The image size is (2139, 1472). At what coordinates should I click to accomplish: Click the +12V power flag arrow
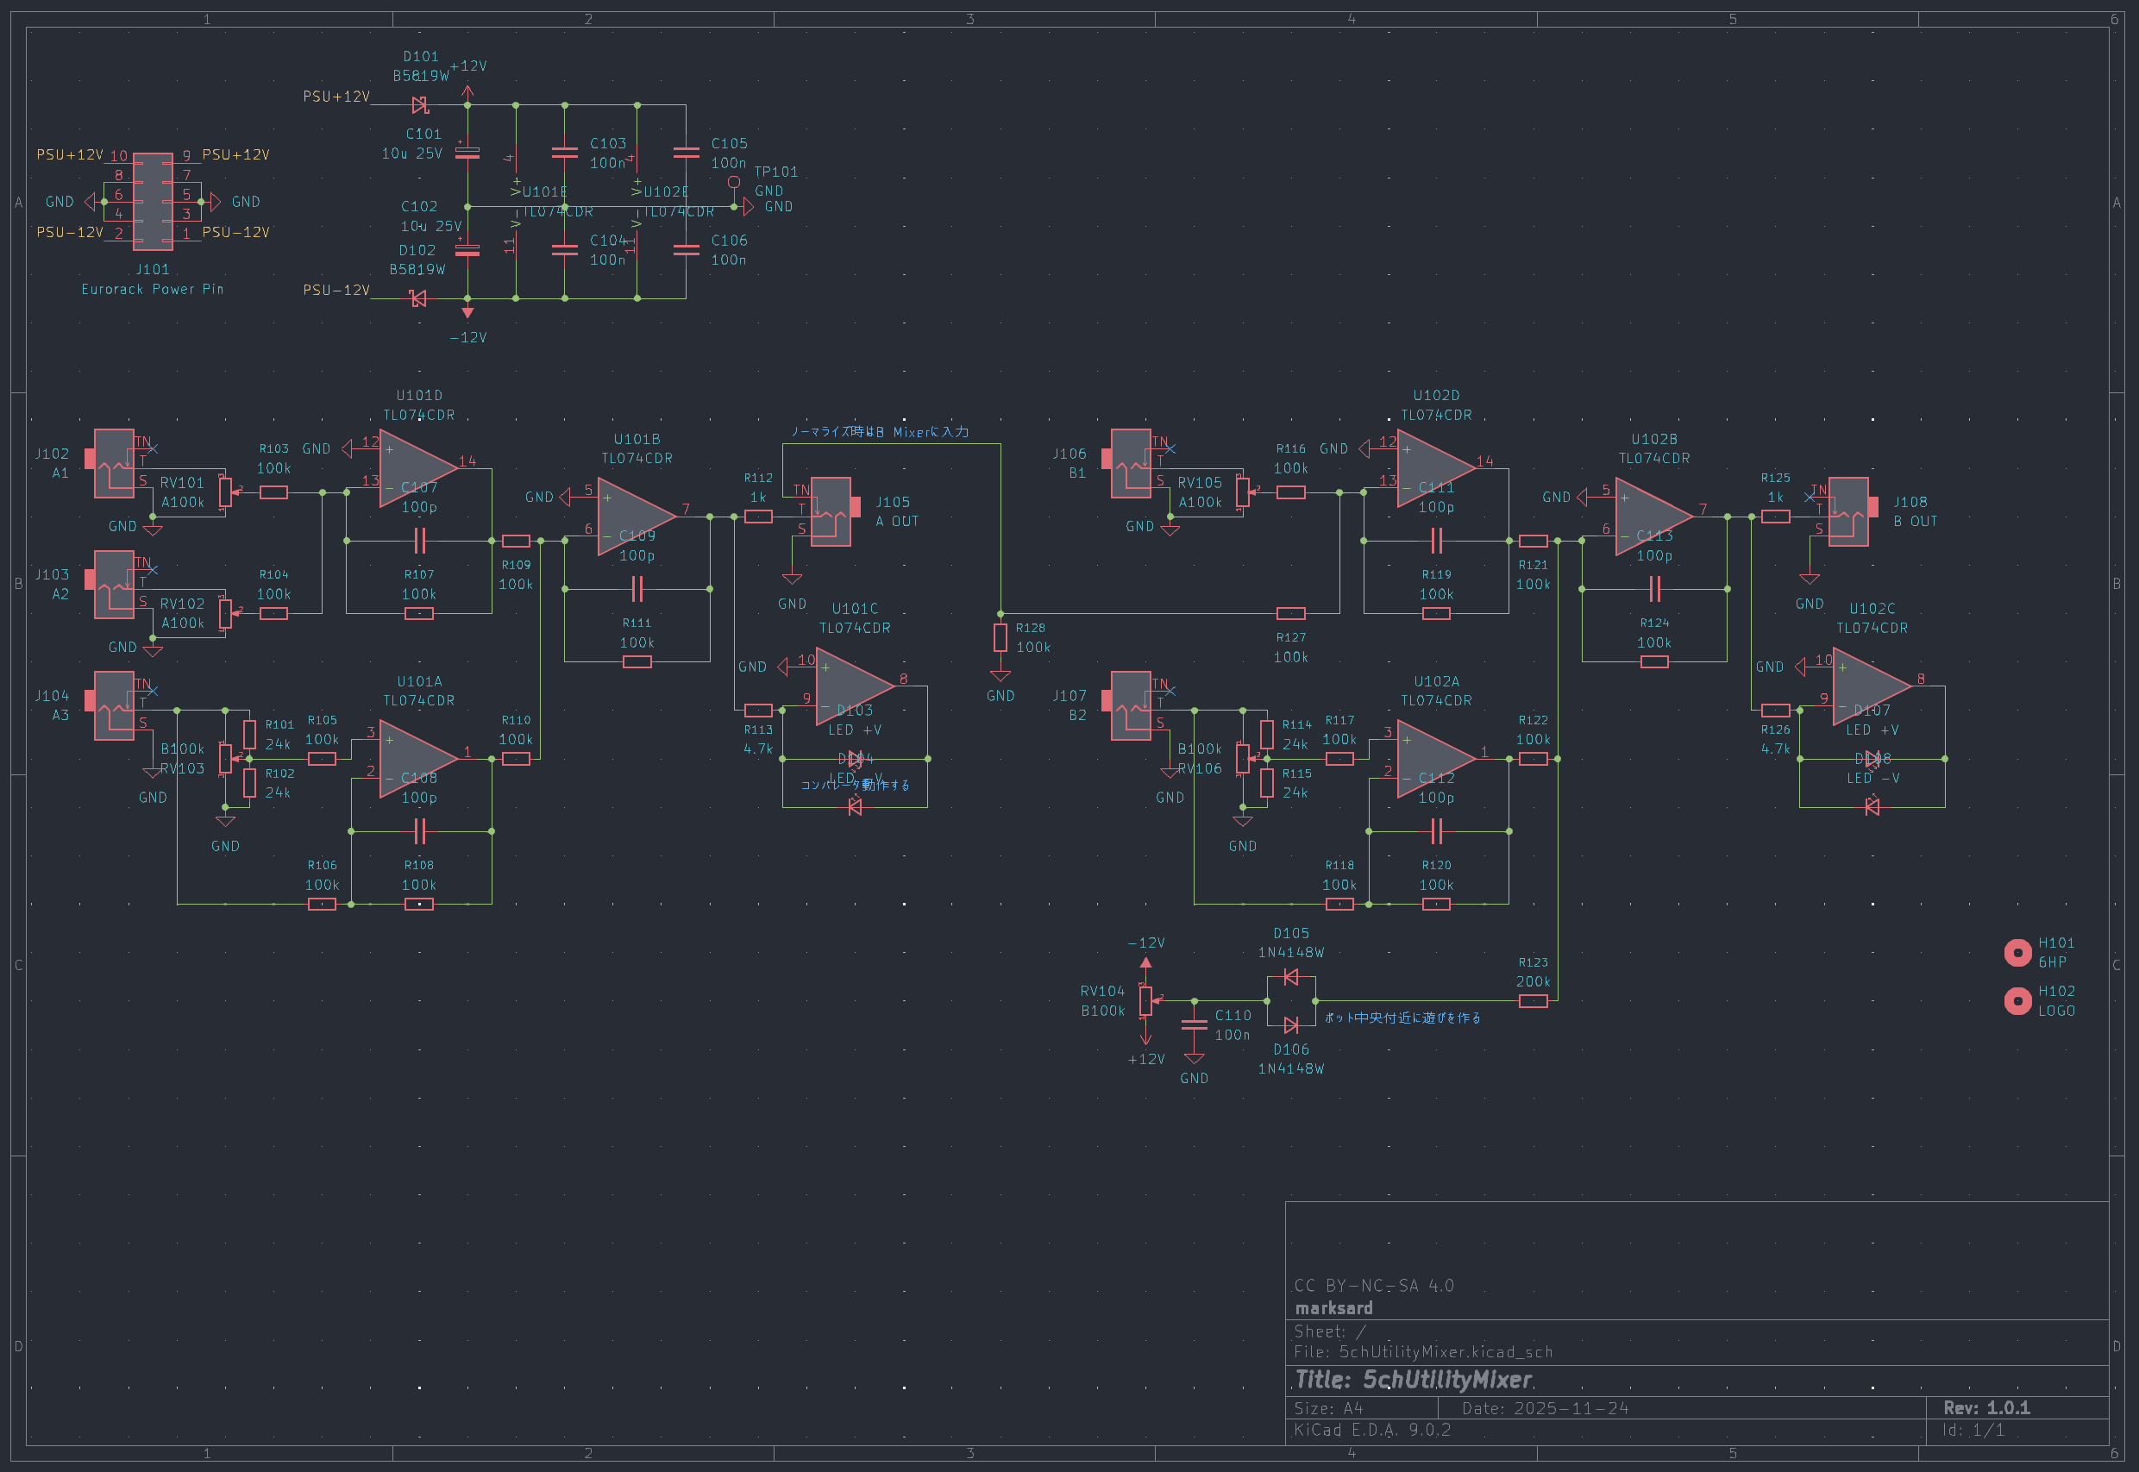point(467,91)
